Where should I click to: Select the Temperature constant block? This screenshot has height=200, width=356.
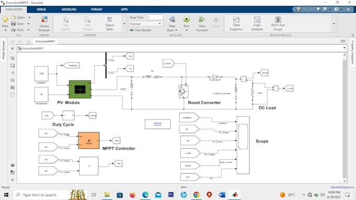pos(41,94)
